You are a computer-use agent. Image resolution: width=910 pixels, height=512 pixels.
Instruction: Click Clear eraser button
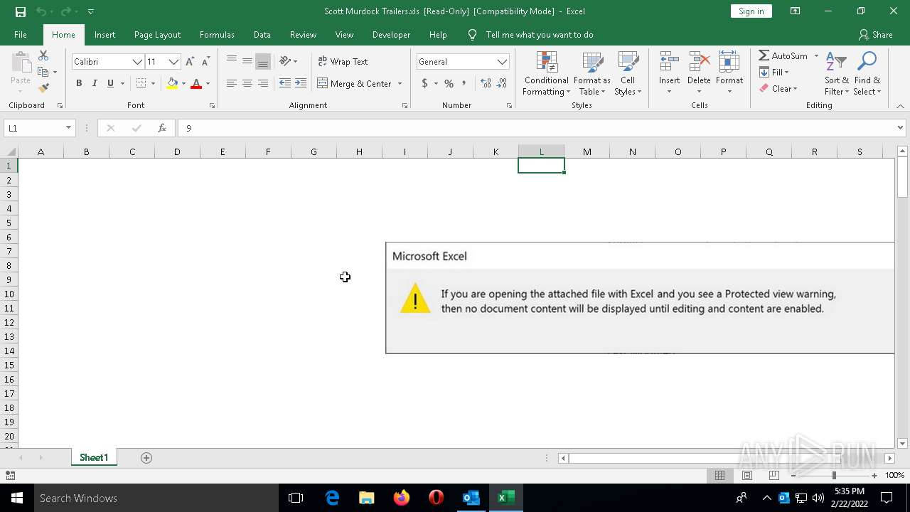pos(778,88)
